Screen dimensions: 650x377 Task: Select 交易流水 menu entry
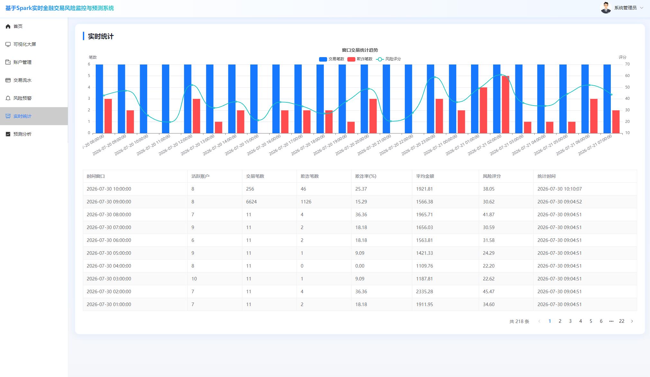pyautogui.click(x=34, y=80)
